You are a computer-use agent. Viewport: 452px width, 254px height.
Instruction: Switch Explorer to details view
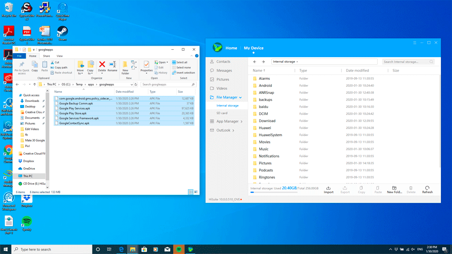pos(190,192)
